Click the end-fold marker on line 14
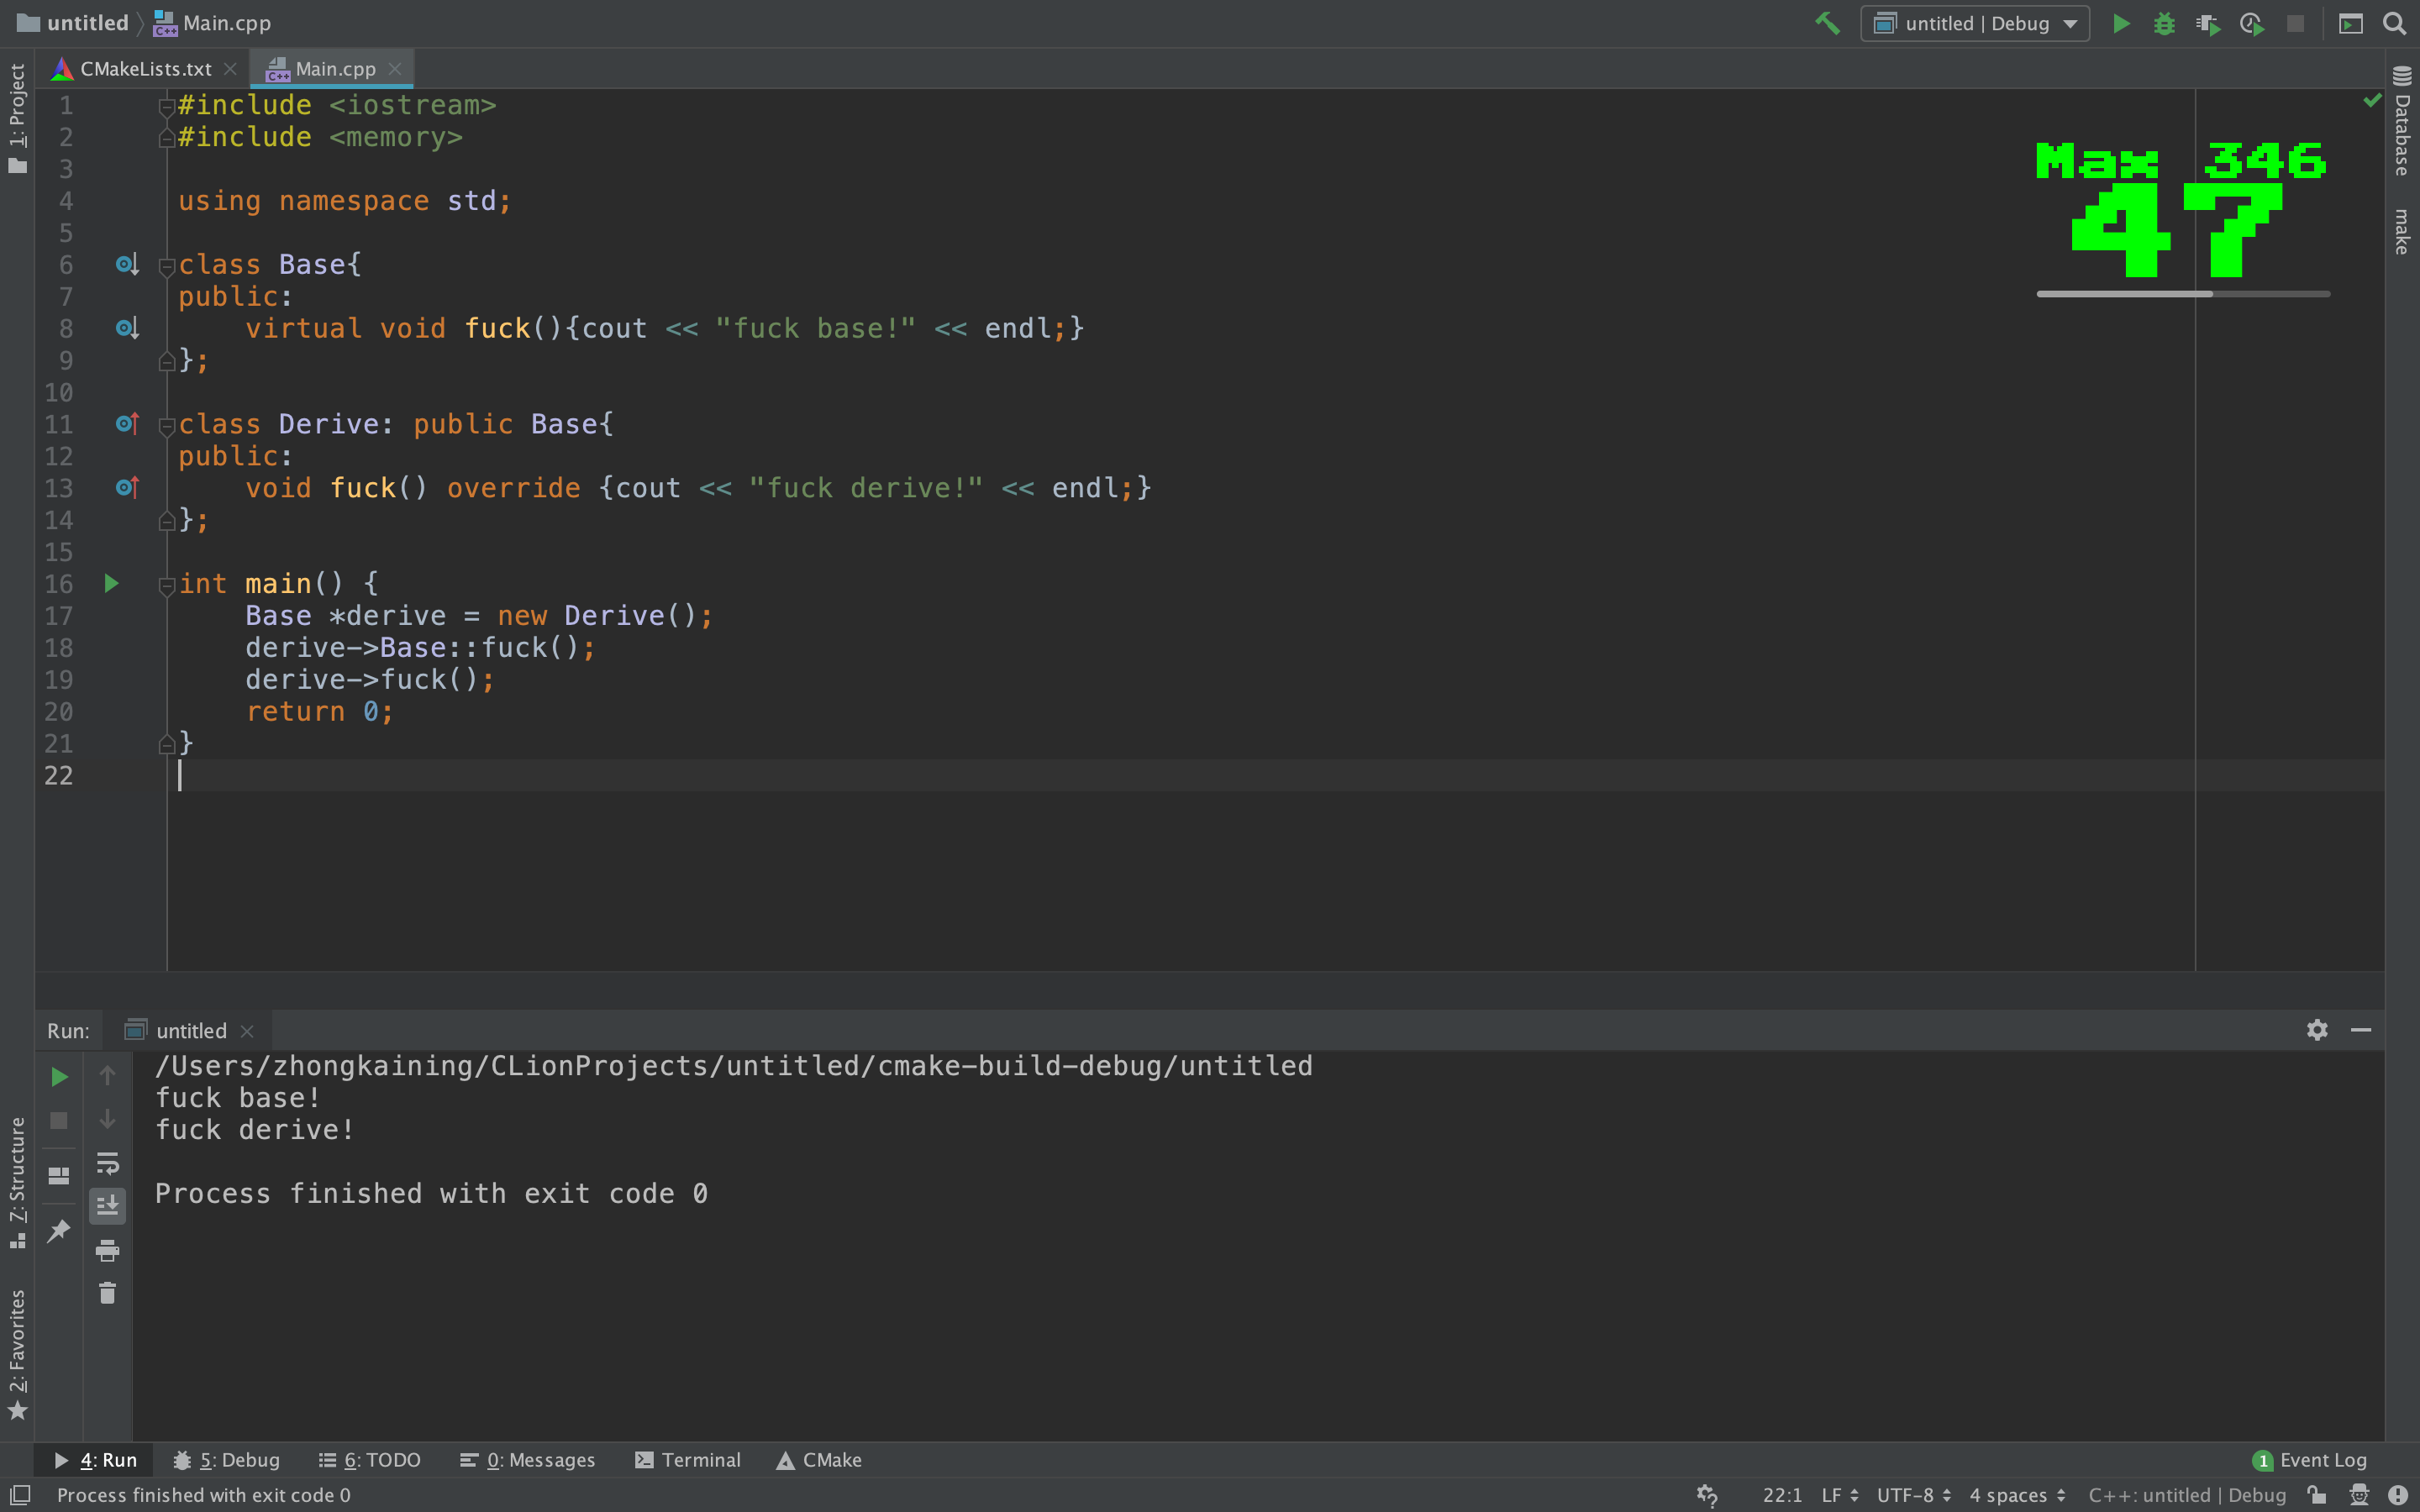This screenshot has height=1512, width=2420. (x=167, y=521)
